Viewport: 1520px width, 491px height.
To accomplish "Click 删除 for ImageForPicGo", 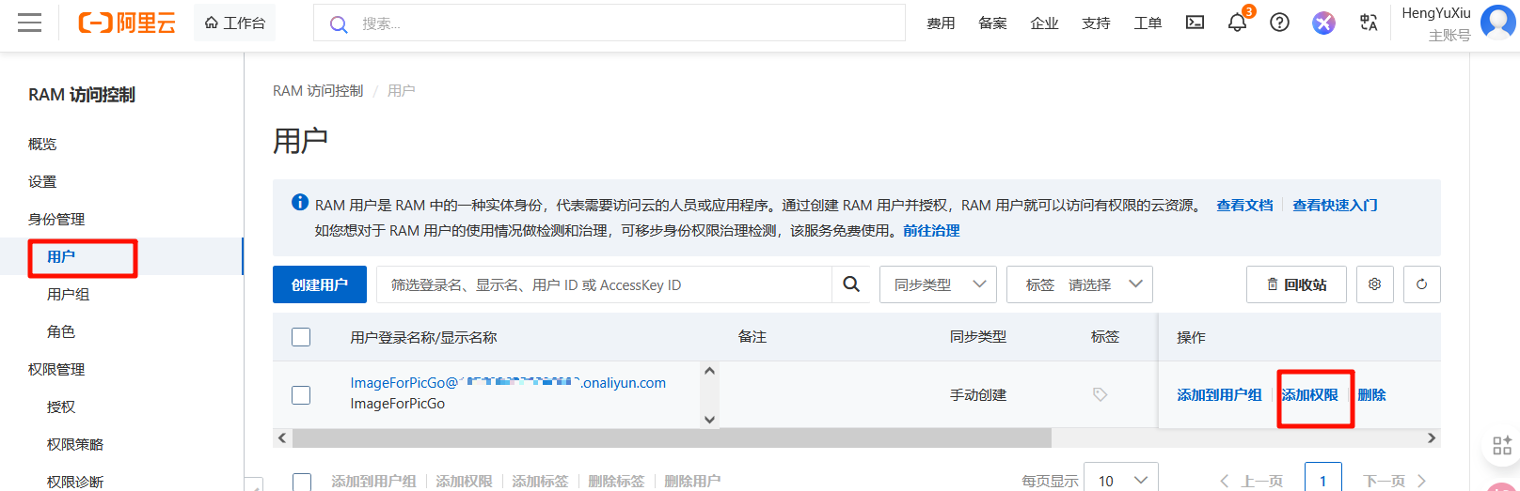I will pyautogui.click(x=1371, y=395).
